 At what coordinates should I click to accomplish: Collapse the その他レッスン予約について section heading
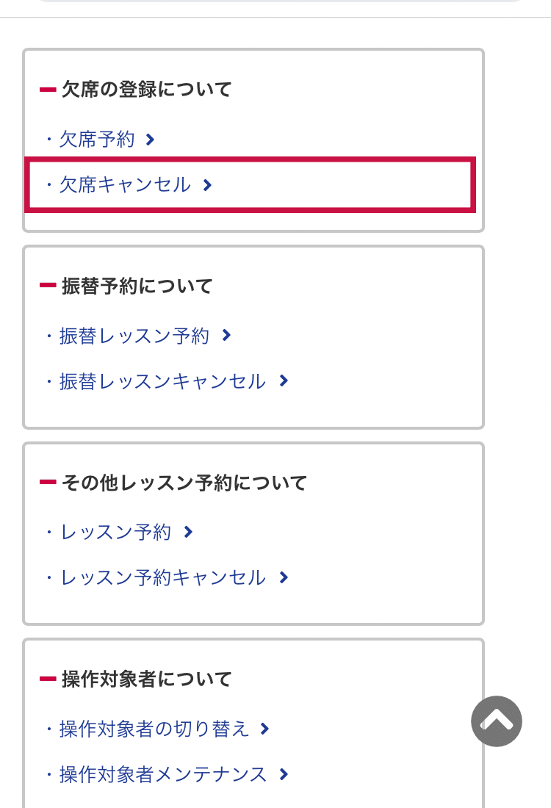173,483
